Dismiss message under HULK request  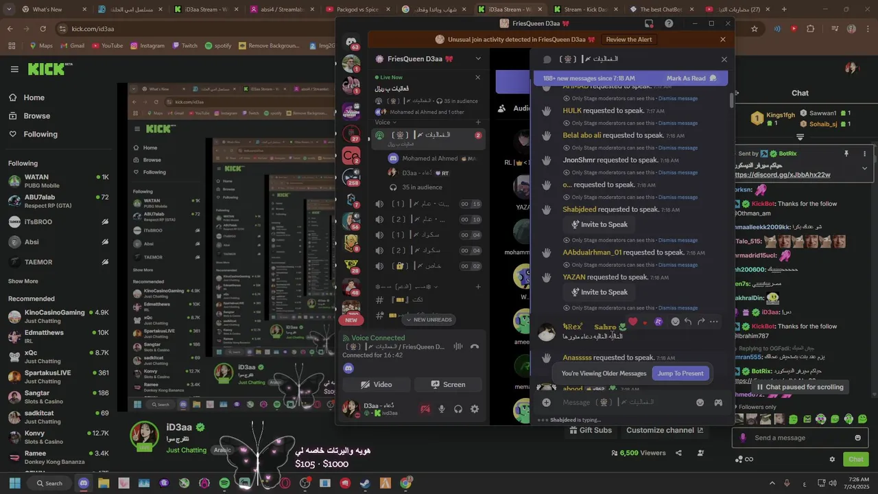tap(678, 123)
